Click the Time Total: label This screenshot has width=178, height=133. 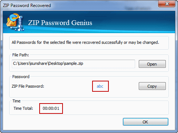23,108
